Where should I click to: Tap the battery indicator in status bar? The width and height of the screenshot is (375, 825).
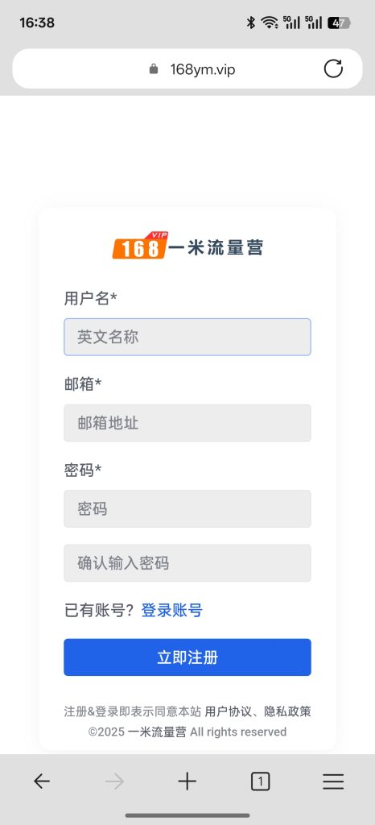pyautogui.click(x=339, y=23)
